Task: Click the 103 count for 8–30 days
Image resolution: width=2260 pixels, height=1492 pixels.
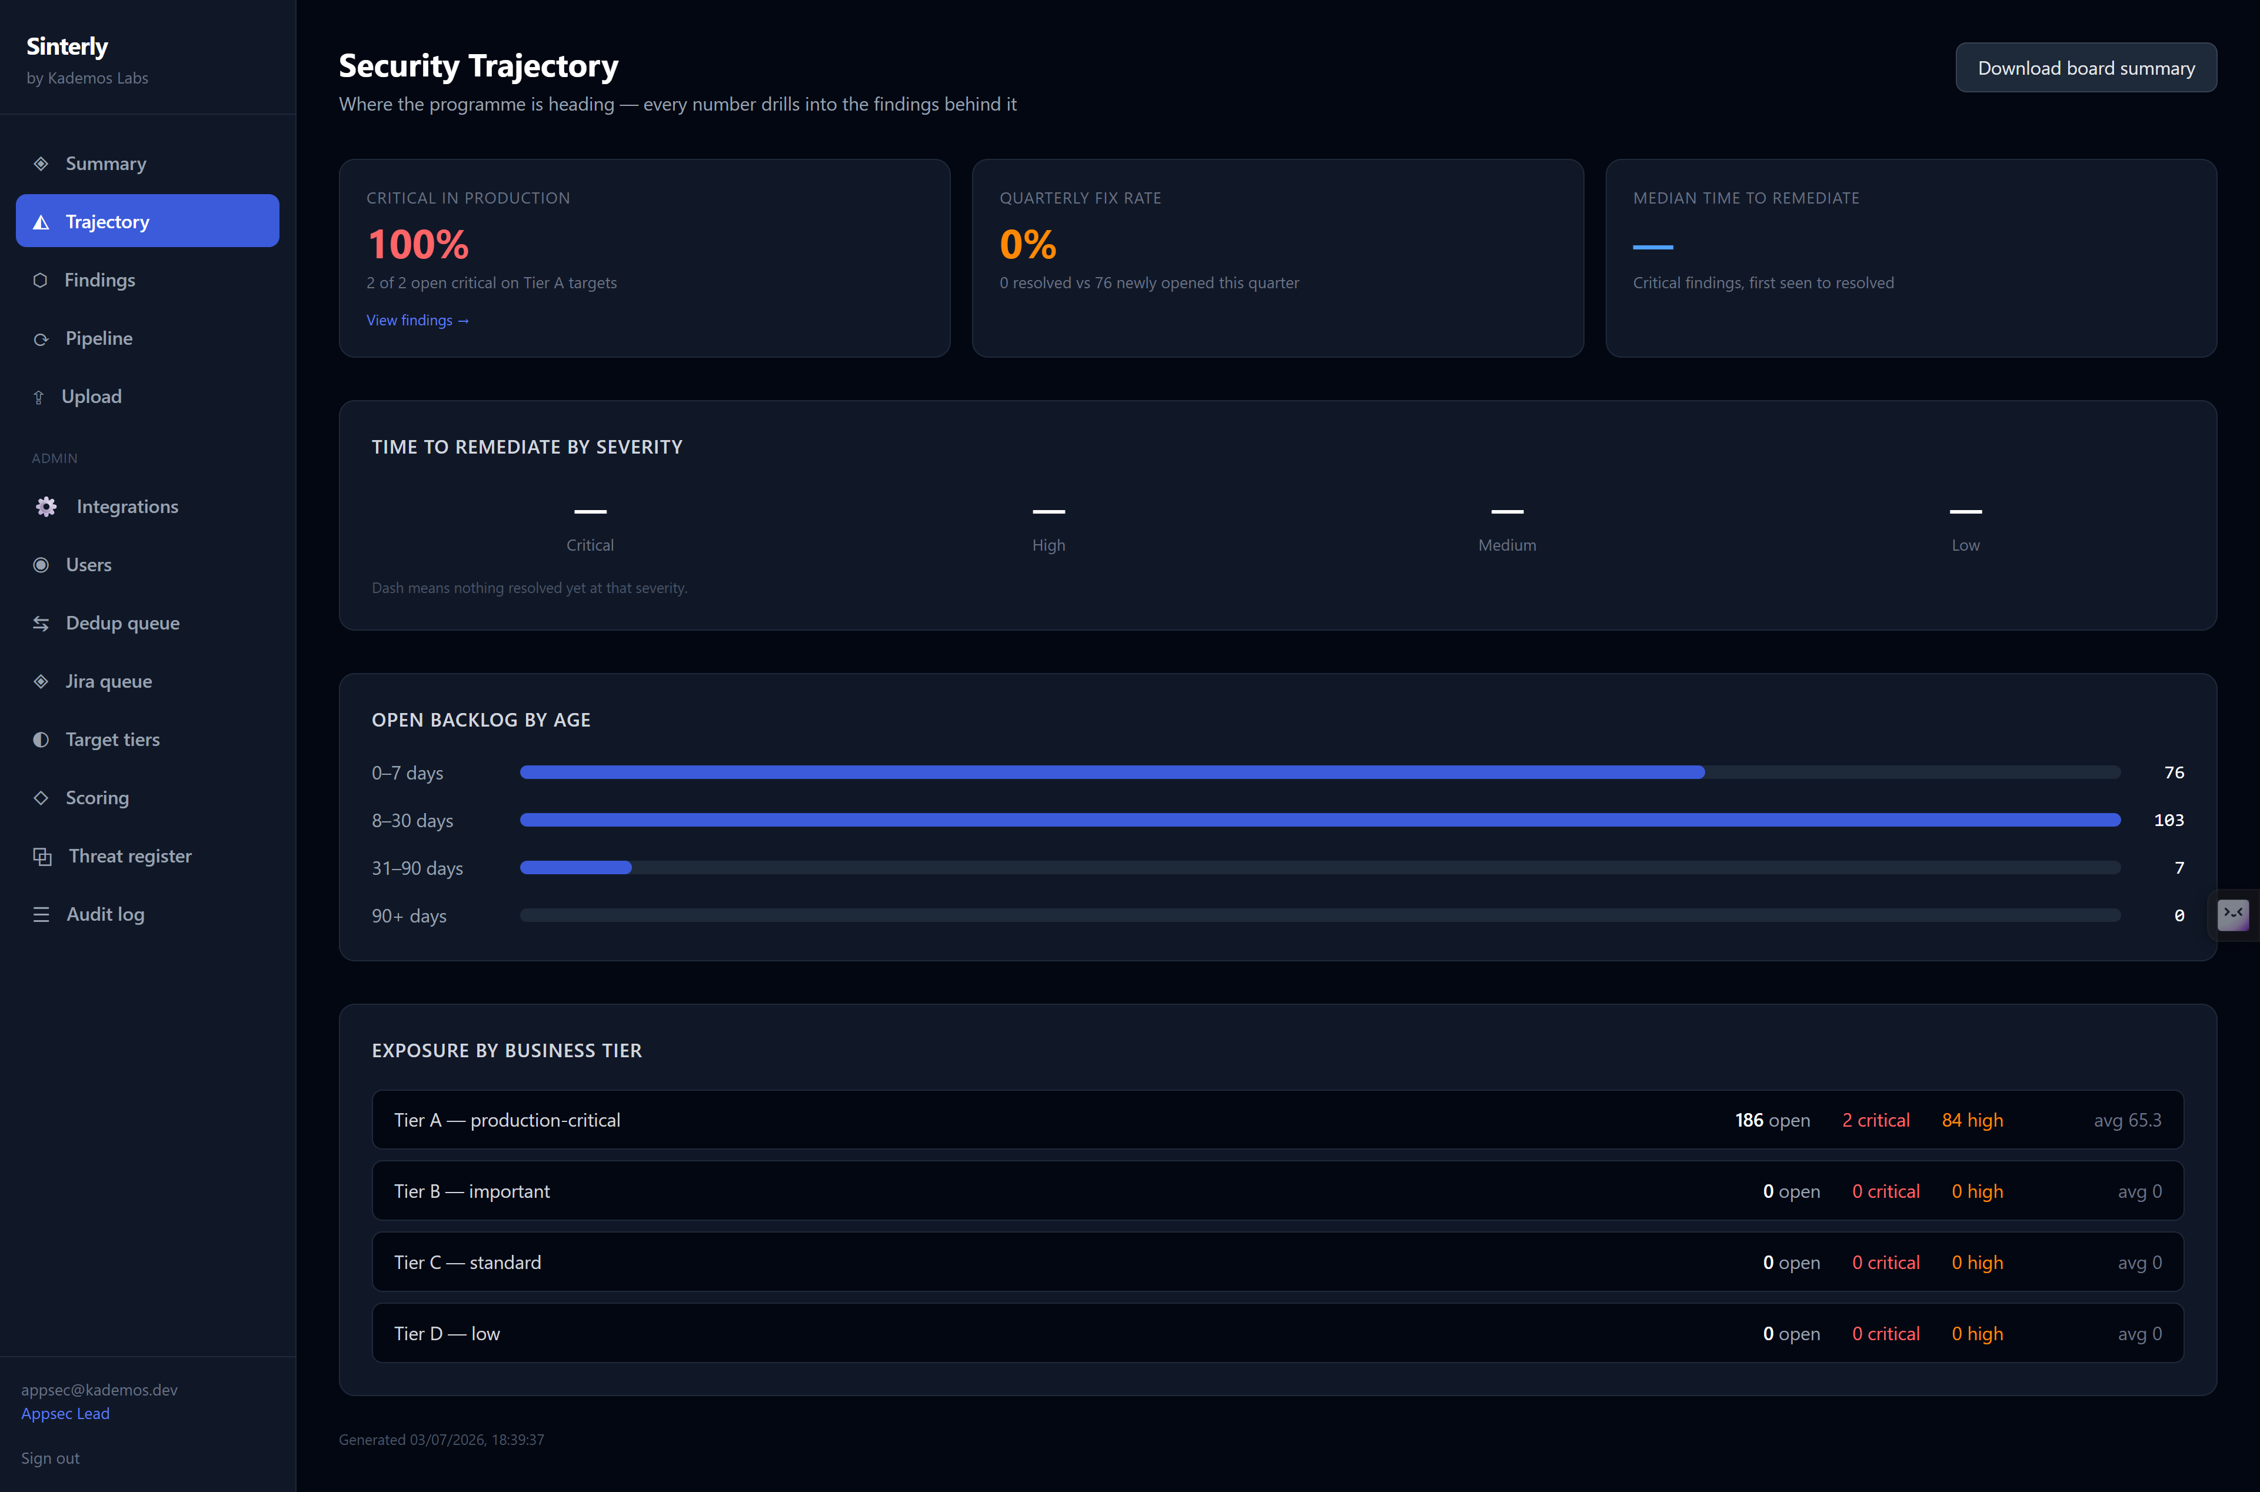Action: (2169, 820)
